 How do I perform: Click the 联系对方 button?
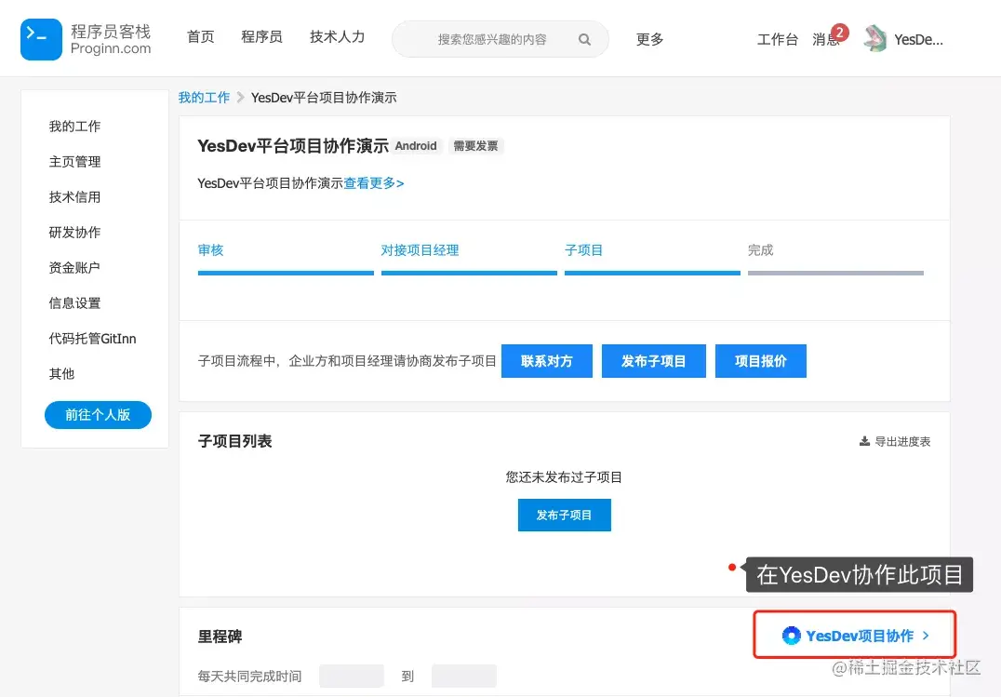(547, 361)
